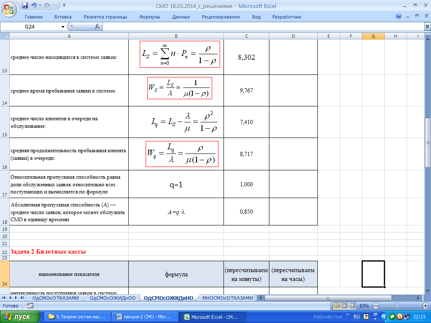Select the header cell наименование показателя
Image resolution: width=431 pixels, height=323 pixels.
click(69, 274)
